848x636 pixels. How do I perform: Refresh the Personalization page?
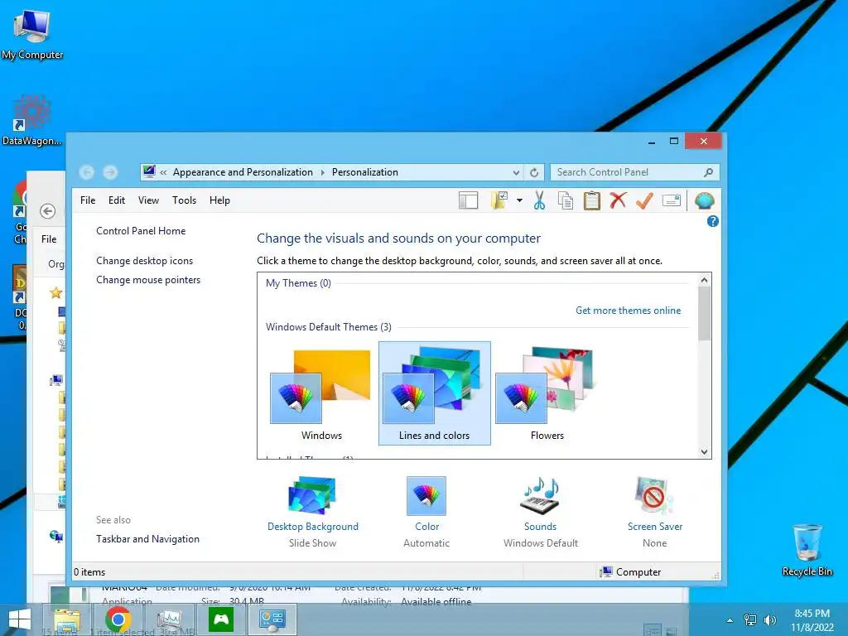pyautogui.click(x=534, y=172)
